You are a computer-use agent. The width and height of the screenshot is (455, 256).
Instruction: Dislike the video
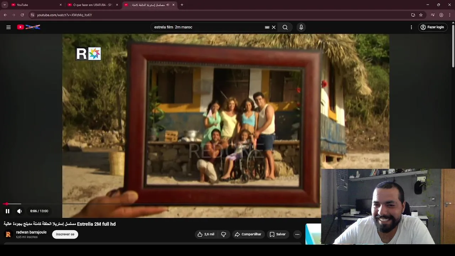[x=224, y=234]
